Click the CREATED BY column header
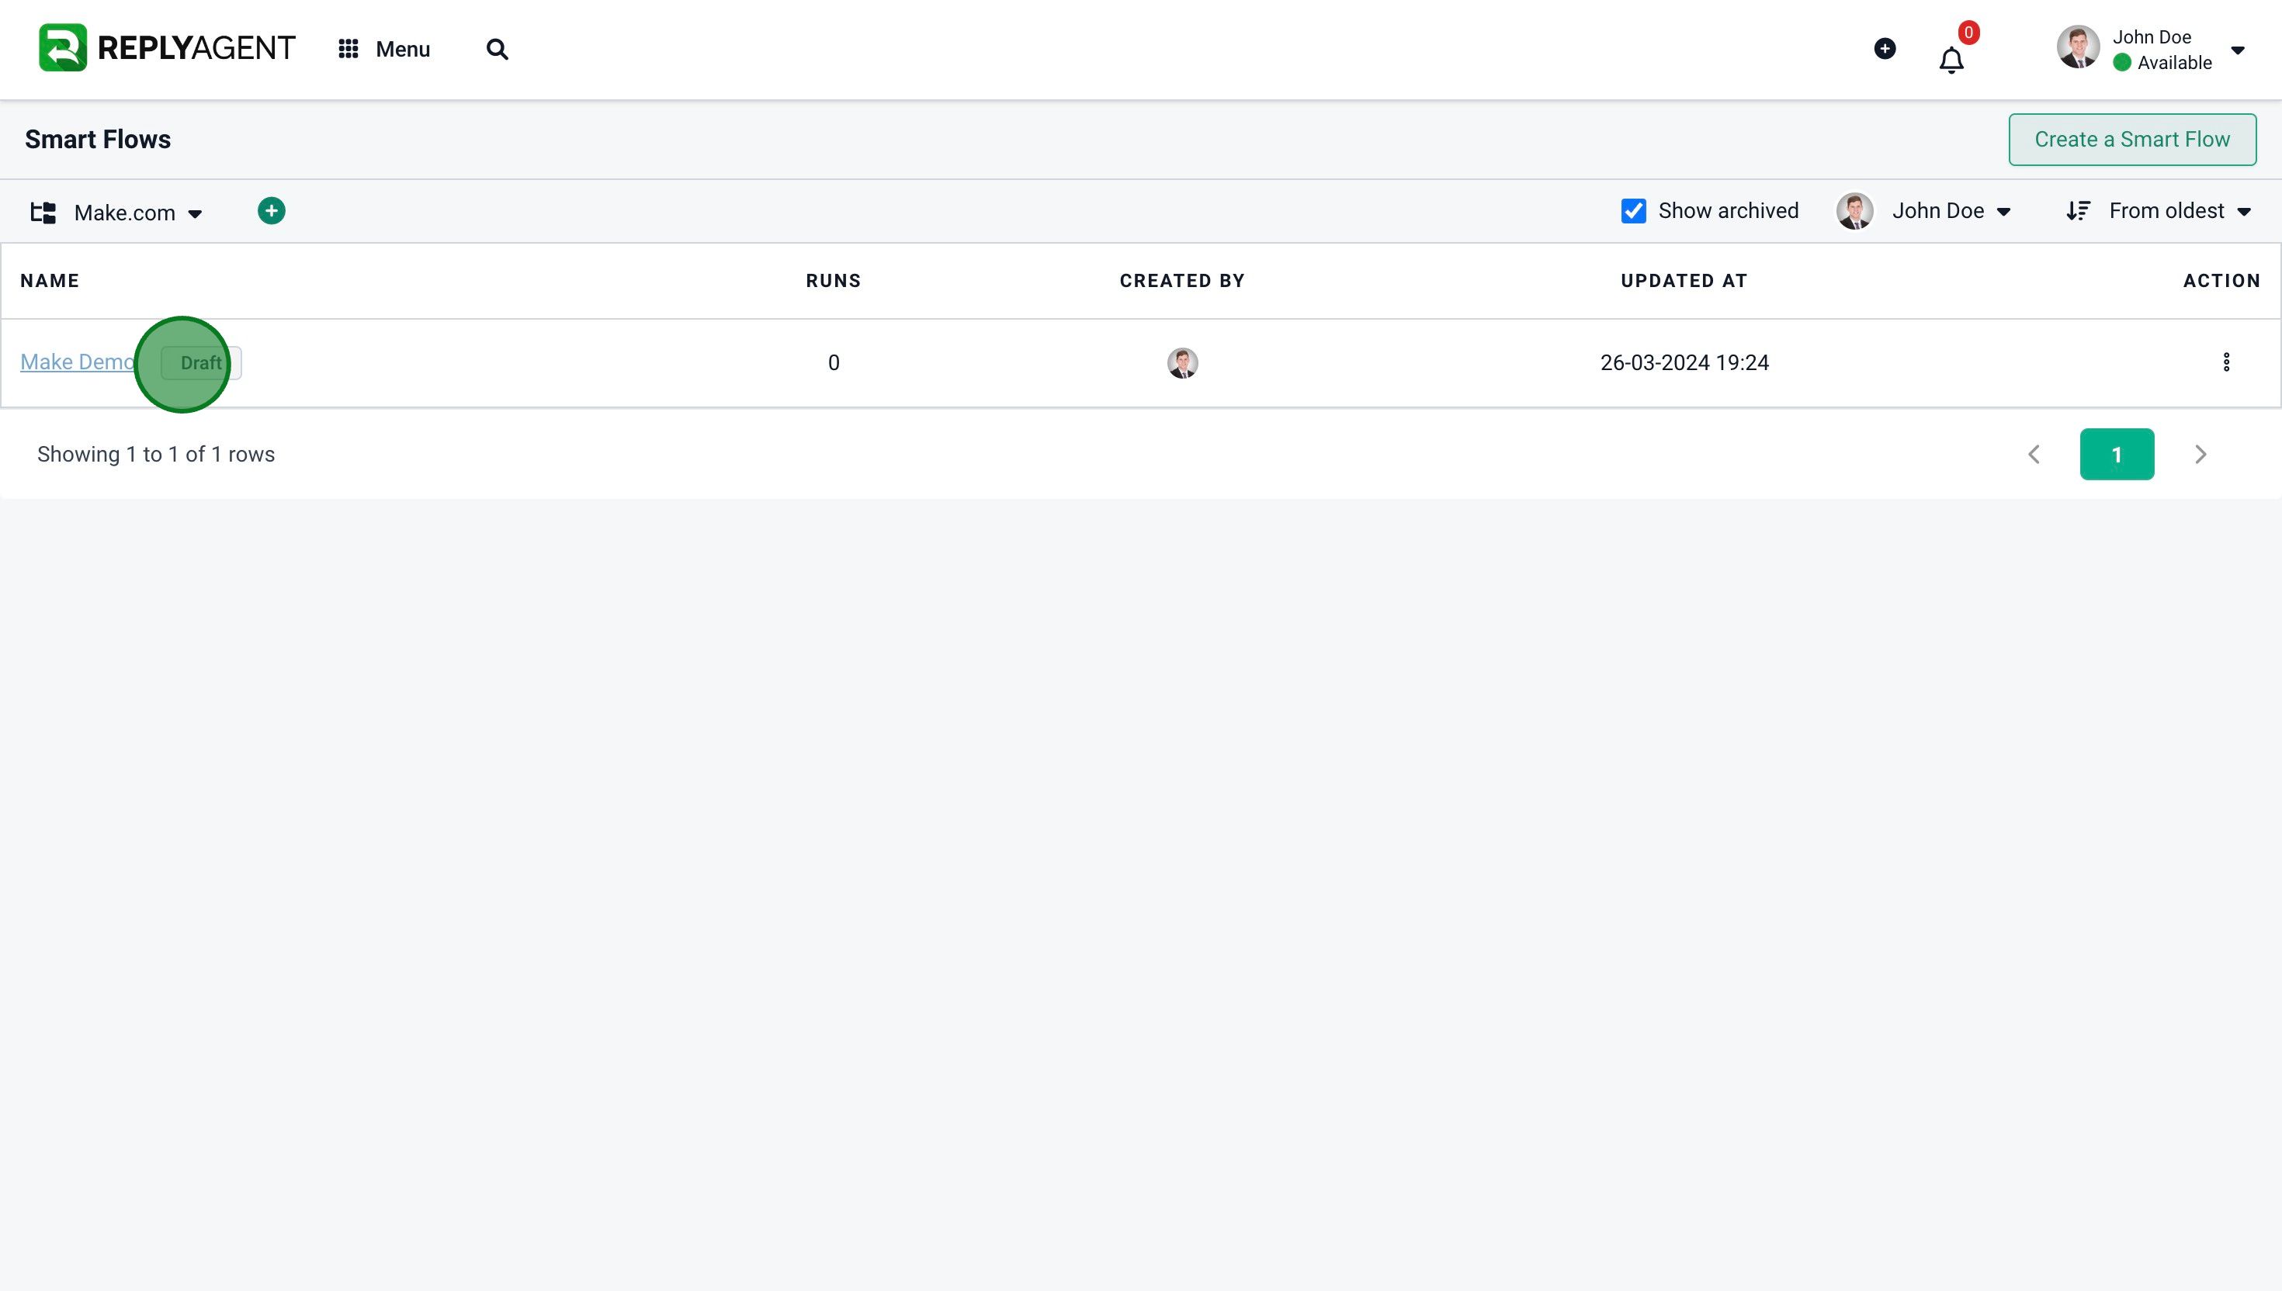The image size is (2282, 1291). point(1182,281)
